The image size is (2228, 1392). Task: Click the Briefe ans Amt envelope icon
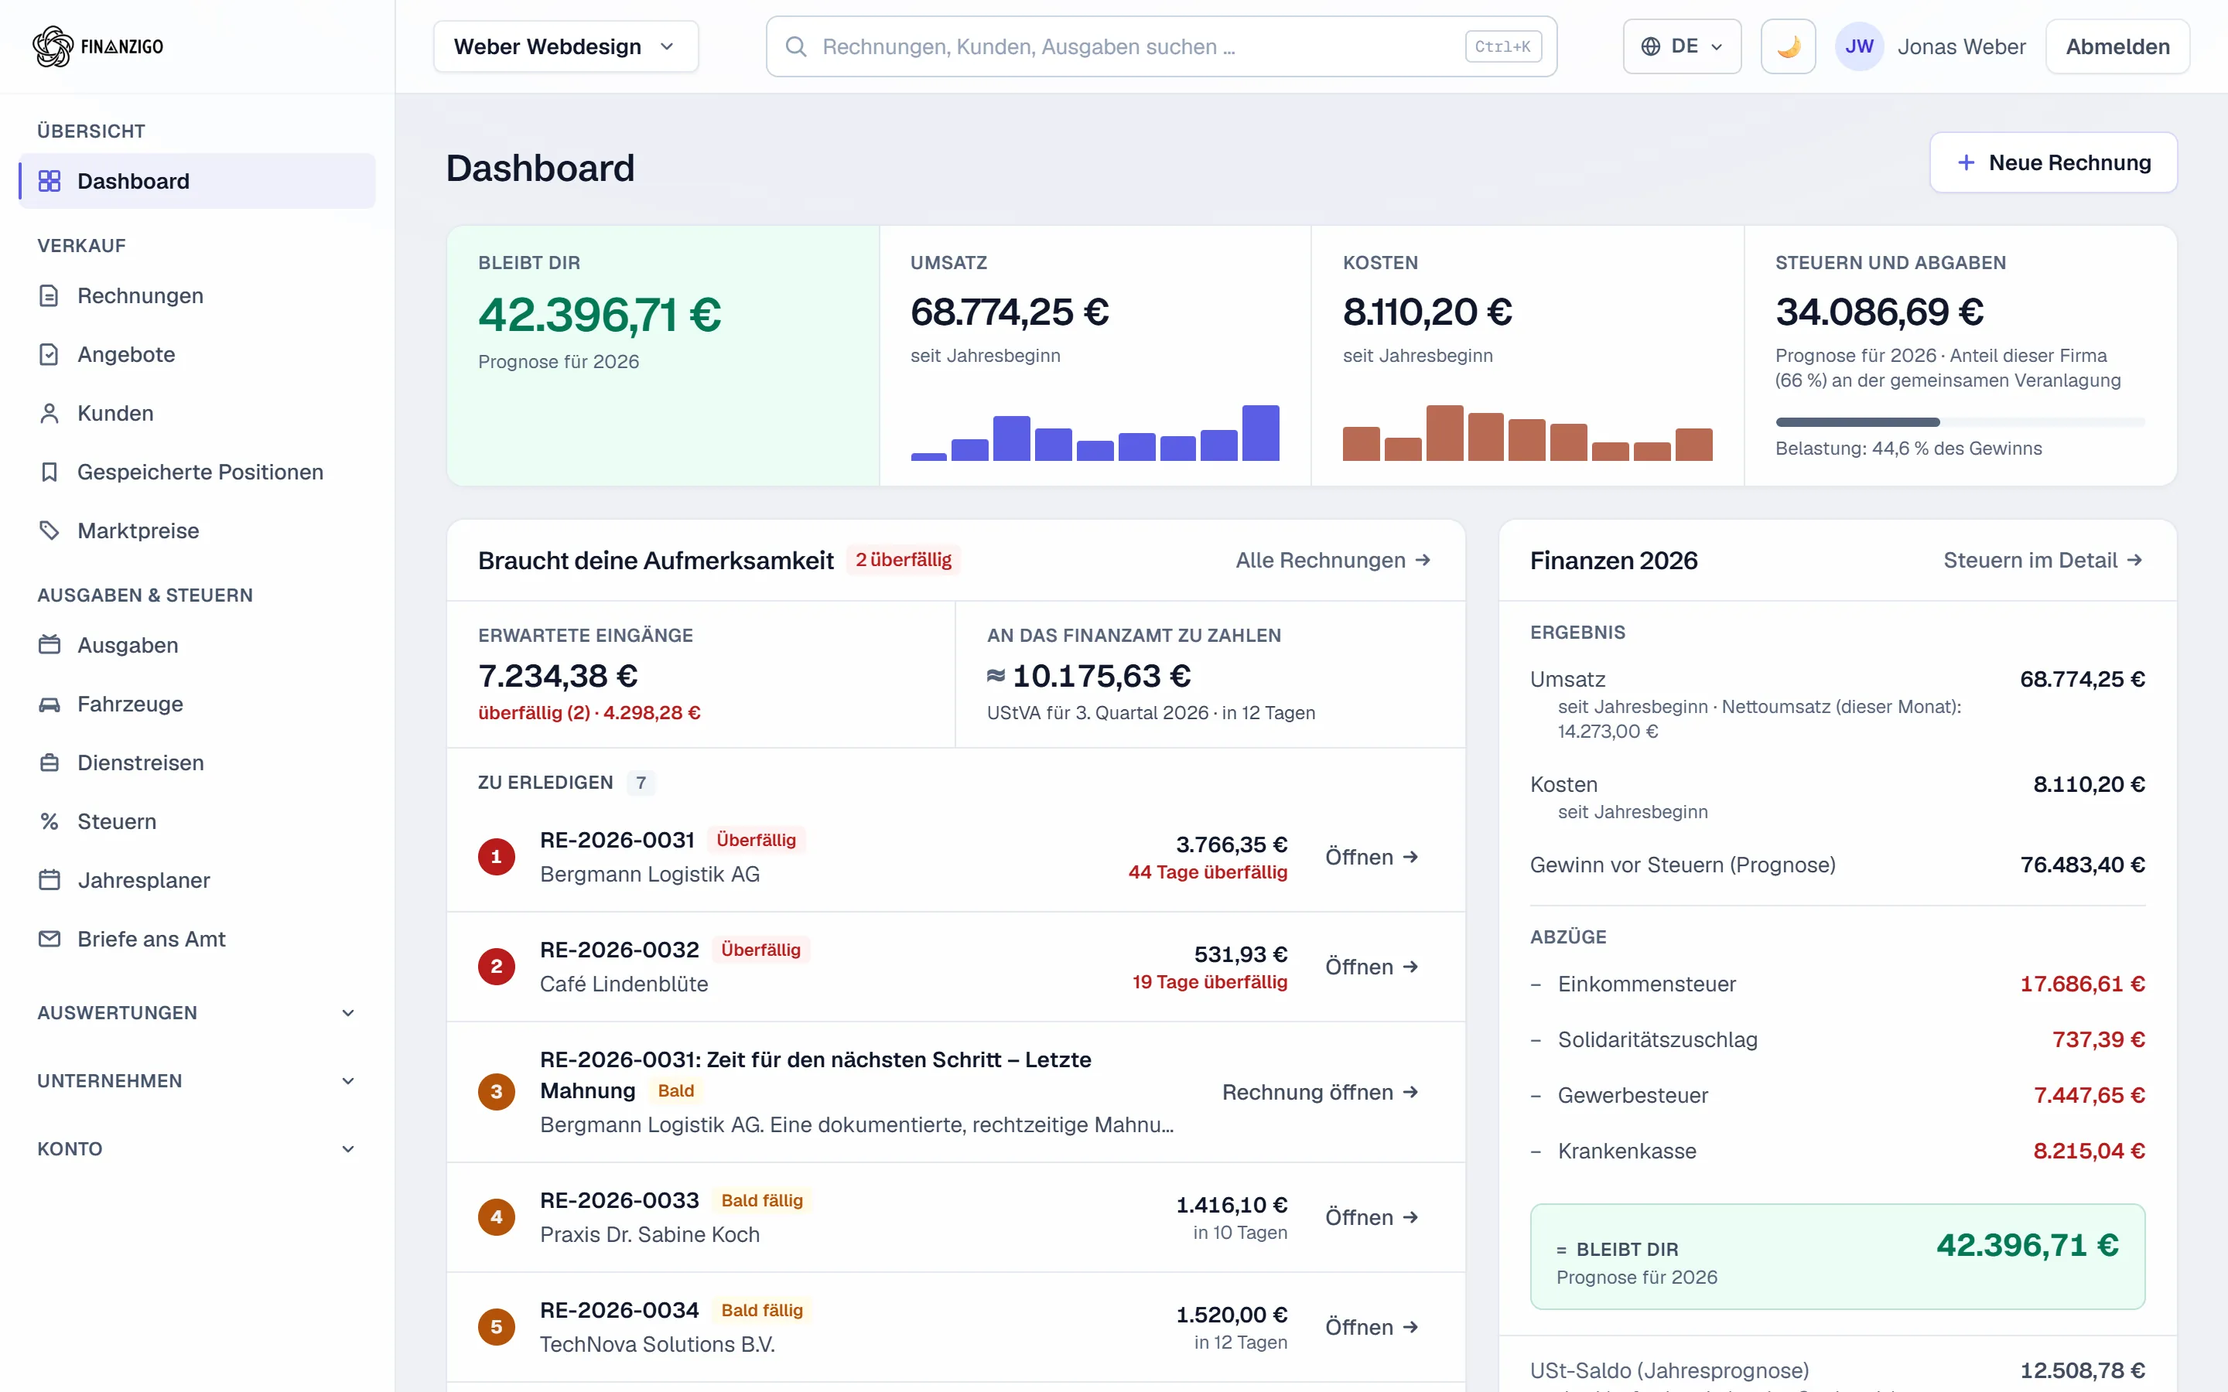pyautogui.click(x=50, y=939)
